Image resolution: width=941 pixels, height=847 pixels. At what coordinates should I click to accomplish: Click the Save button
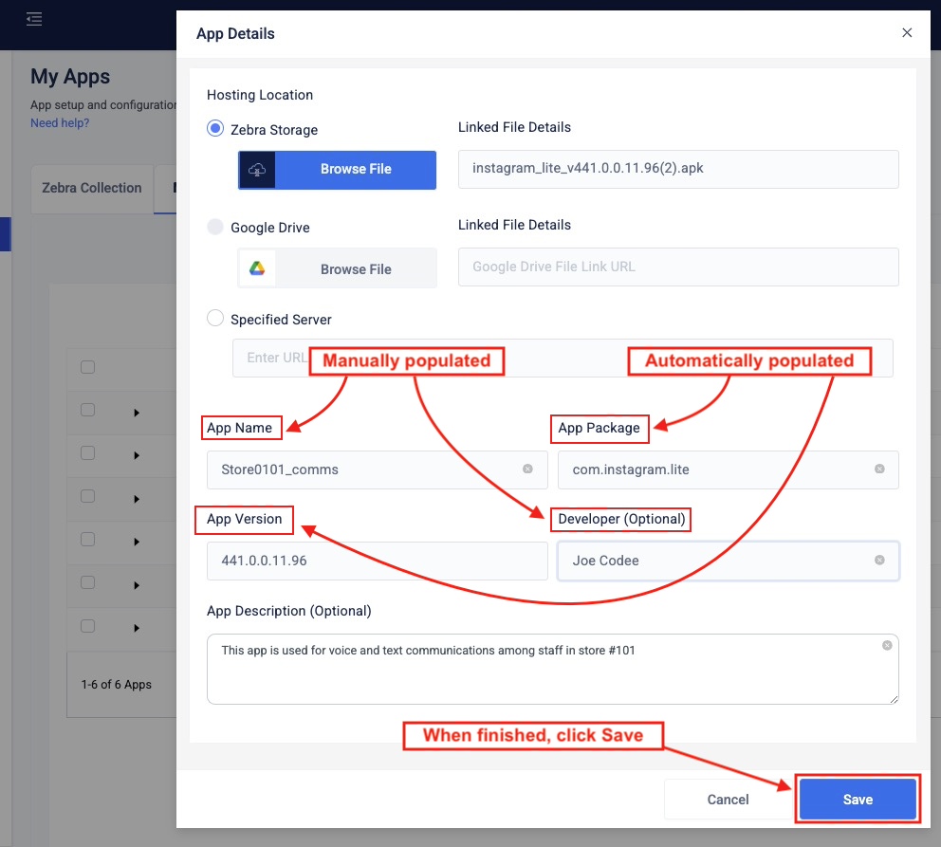(858, 800)
